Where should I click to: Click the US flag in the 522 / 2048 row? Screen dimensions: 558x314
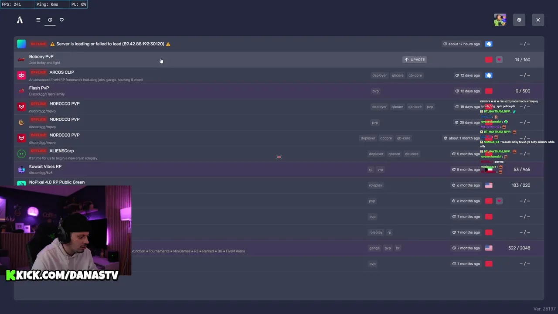tap(489, 248)
